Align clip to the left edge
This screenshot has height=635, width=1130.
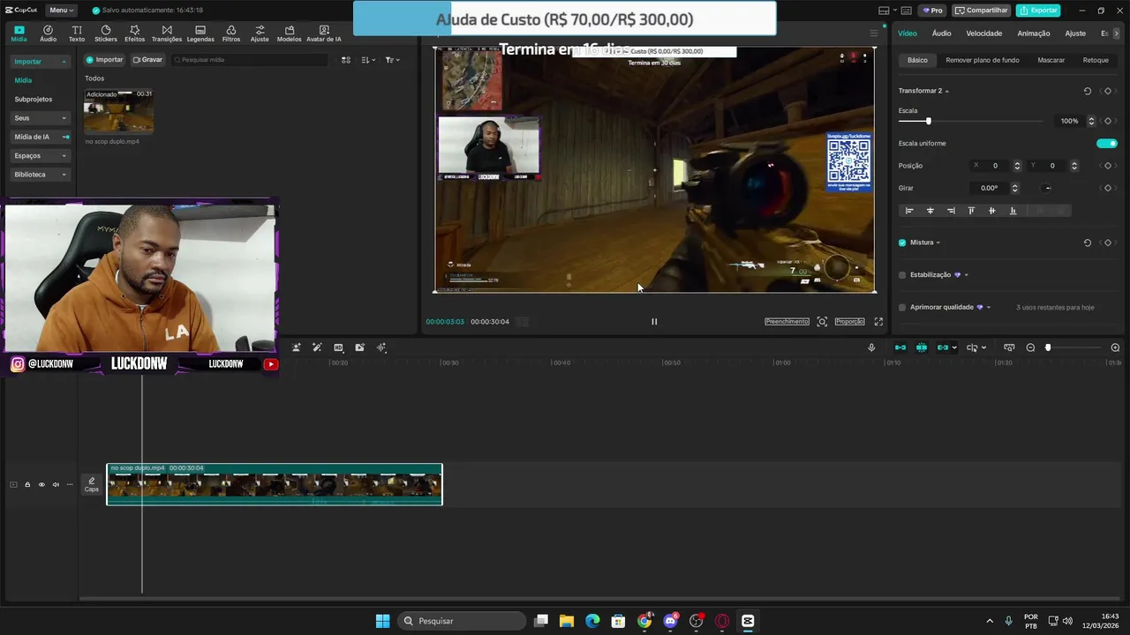[909, 211]
